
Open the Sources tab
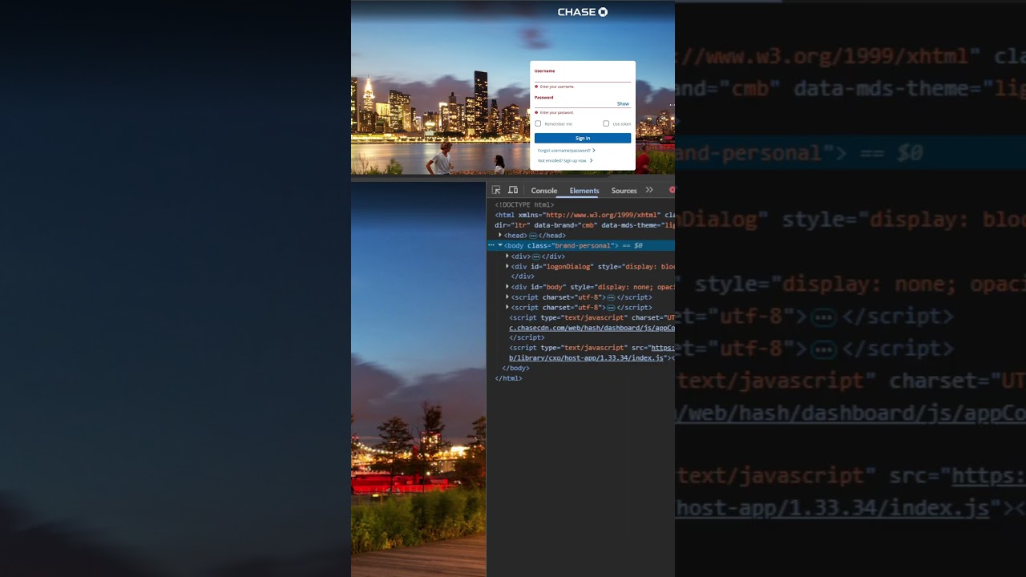(624, 191)
